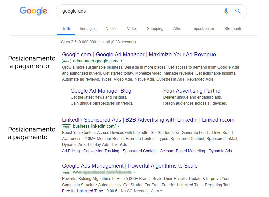The width and height of the screenshot is (269, 197).
Task: Click the Google logo
Action: pos(33,11)
